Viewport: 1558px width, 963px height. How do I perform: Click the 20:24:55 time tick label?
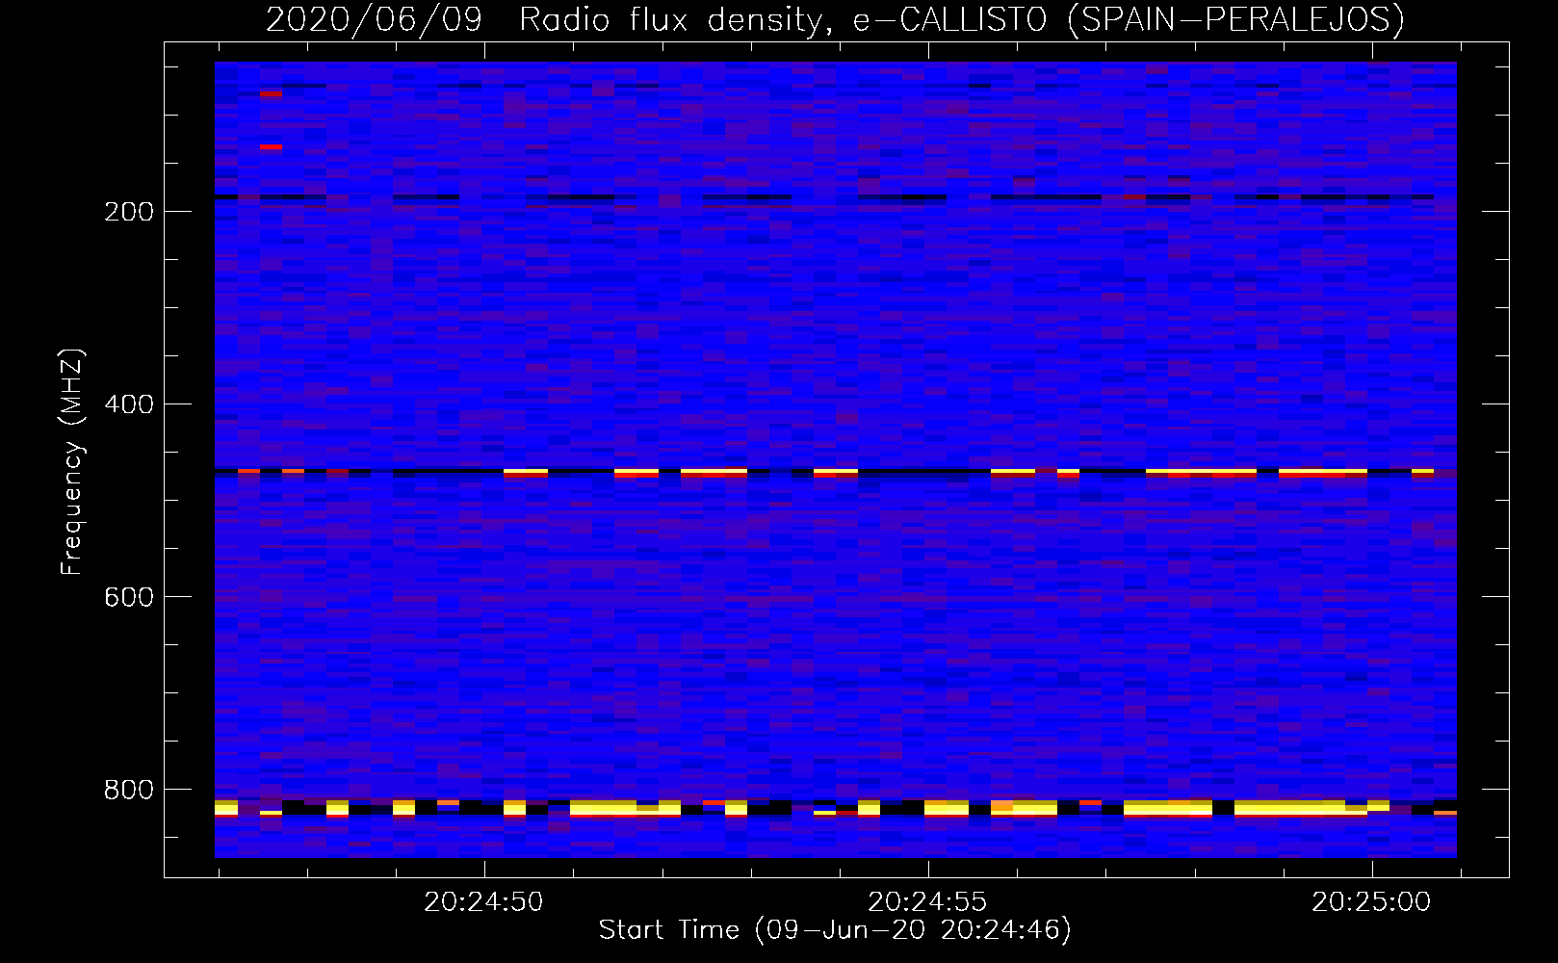click(927, 902)
